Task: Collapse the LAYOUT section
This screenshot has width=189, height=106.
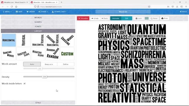Action: (x=38, y=31)
